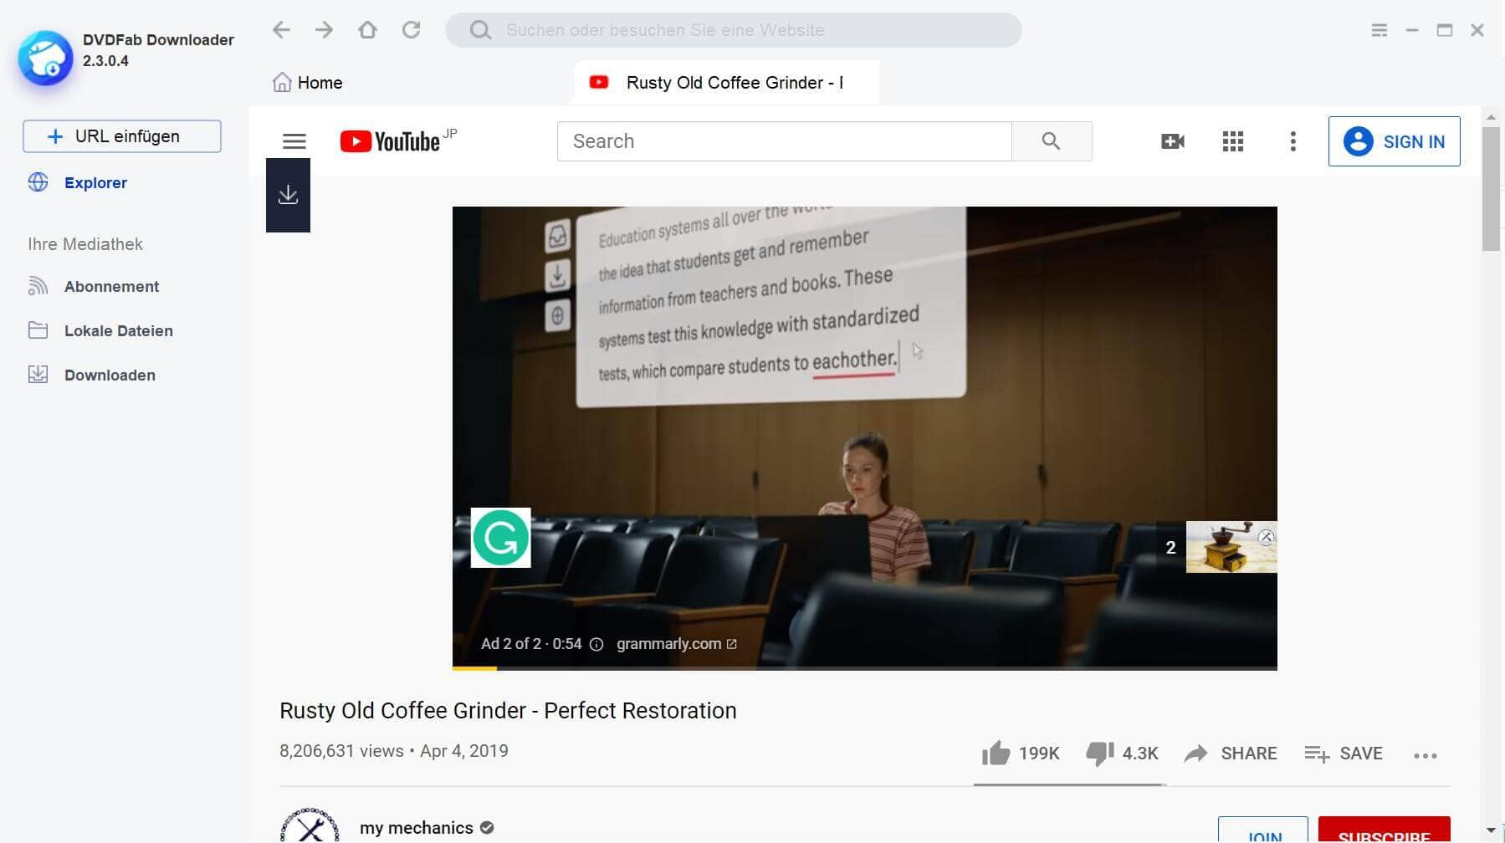The width and height of the screenshot is (1505, 843).
Task: Click the browser reload icon
Action: [x=411, y=30]
